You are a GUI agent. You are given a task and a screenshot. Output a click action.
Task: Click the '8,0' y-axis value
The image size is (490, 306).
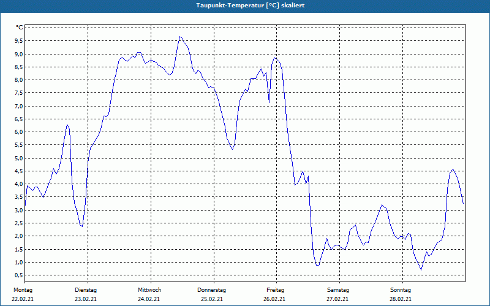(19, 80)
